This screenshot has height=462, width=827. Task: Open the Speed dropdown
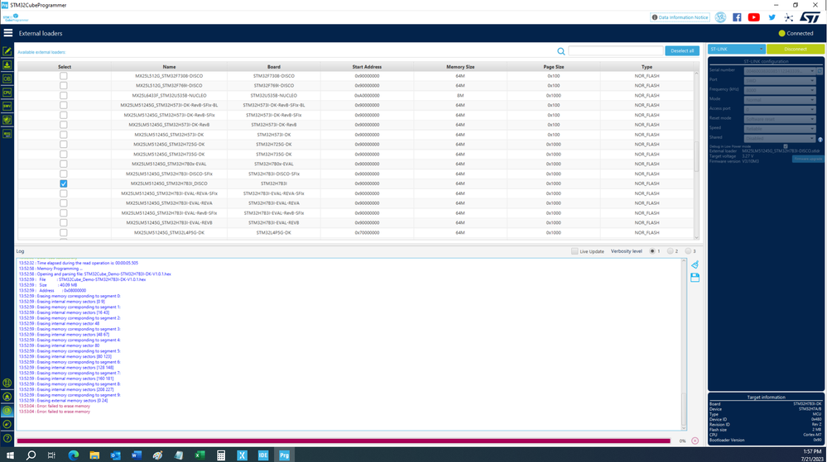[x=780, y=128]
